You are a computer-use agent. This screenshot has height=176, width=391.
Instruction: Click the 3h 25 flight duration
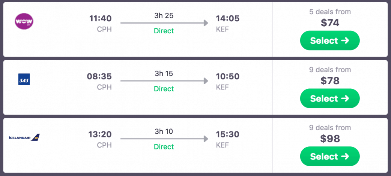(164, 16)
